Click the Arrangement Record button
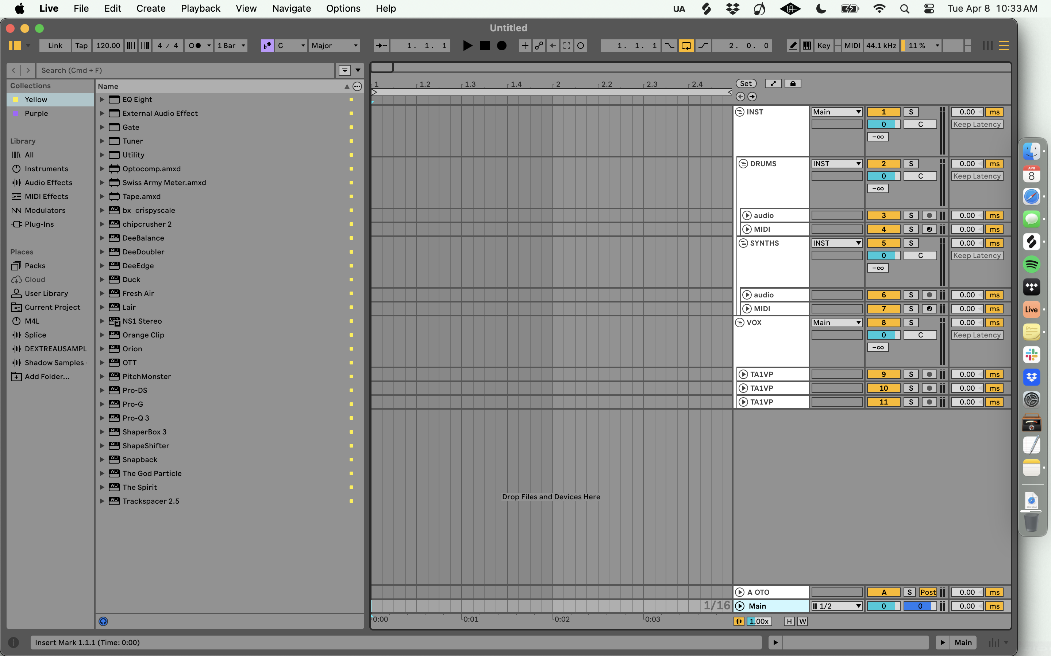1051x656 pixels. (502, 46)
